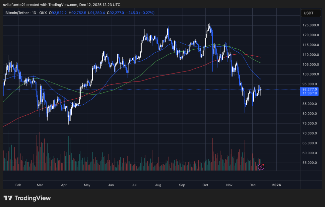Image resolution: width=325 pixels, height=207 pixels.
Task: Open the flash trade lightning icon
Action: click(x=261, y=167)
